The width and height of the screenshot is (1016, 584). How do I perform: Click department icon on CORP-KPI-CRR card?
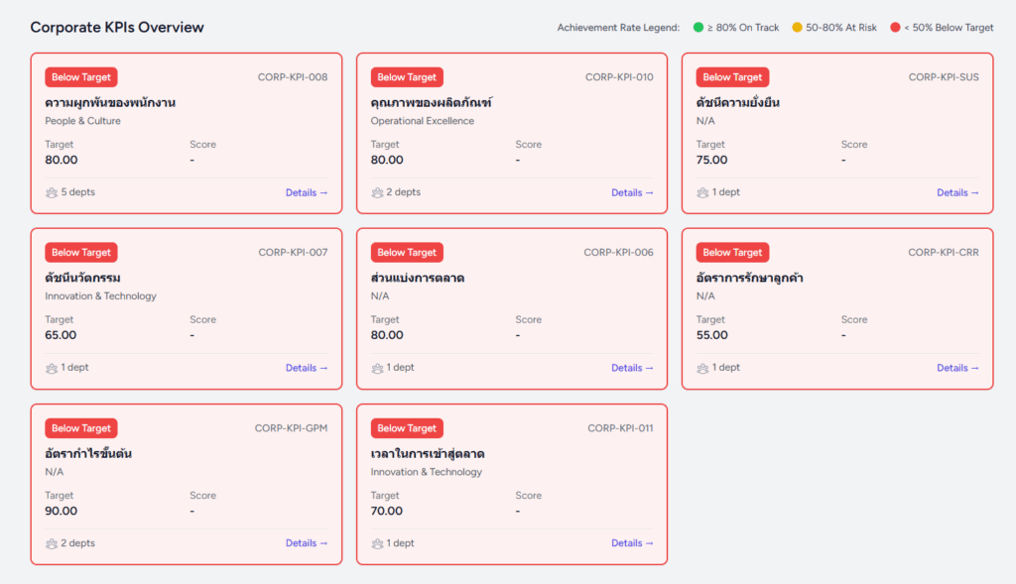pyautogui.click(x=702, y=368)
